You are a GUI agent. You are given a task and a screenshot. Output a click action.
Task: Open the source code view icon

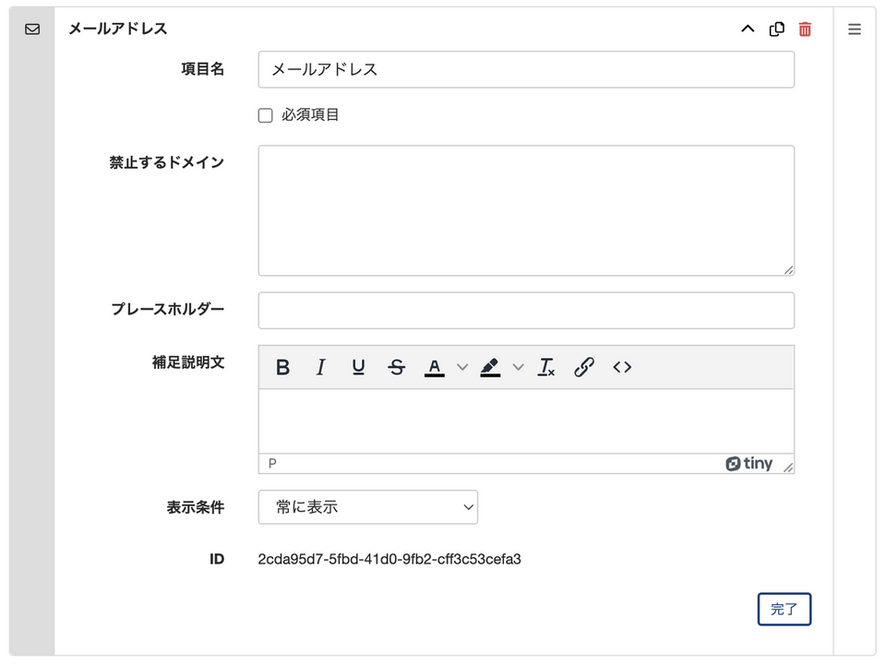(622, 367)
